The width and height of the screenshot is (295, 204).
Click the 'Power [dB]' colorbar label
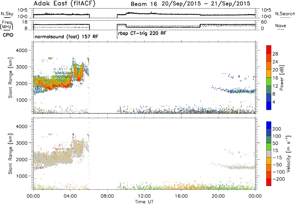pos(281,78)
